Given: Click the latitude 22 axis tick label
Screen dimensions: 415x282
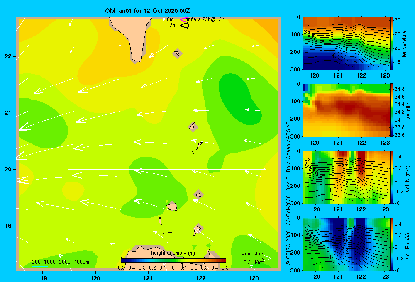Looking at the screenshot, I should (x=8, y=56).
